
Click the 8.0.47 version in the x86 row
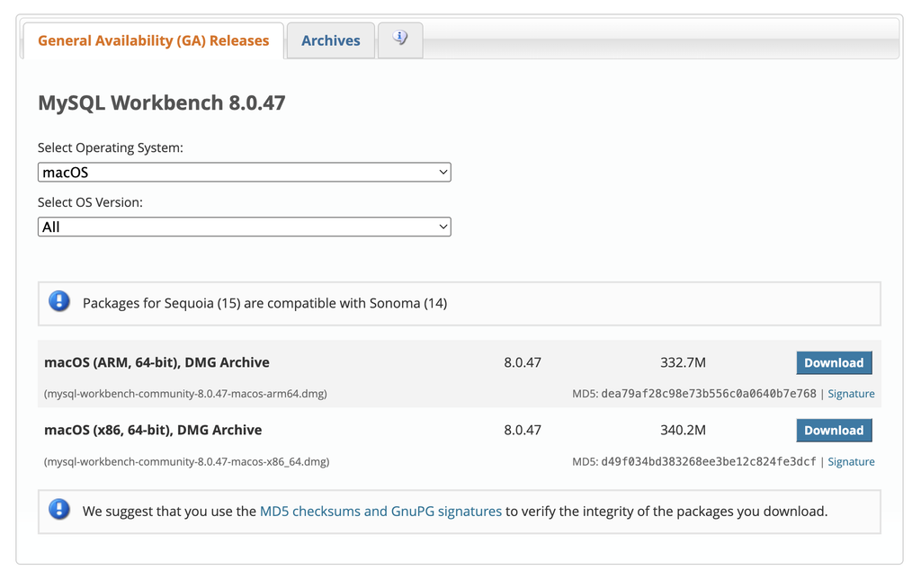[x=523, y=430]
